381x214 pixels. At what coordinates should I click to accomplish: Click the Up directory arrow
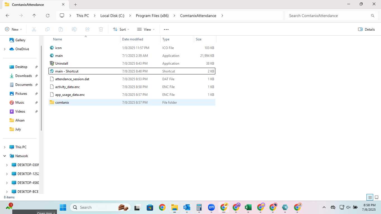point(34,16)
